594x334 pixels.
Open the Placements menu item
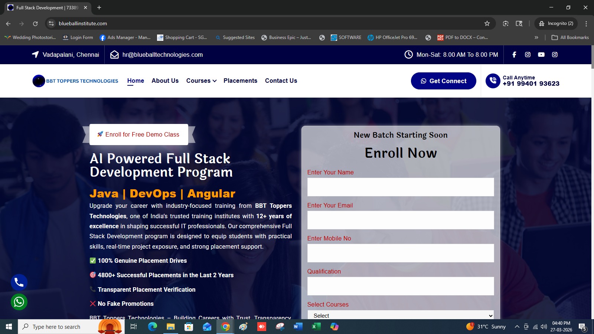tap(240, 81)
